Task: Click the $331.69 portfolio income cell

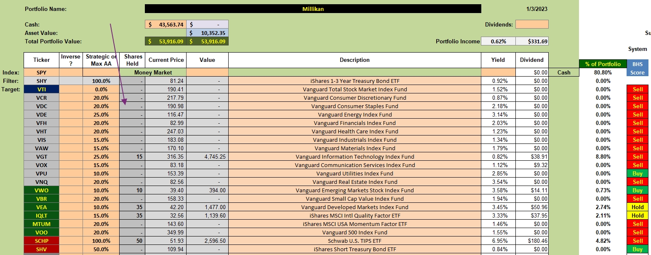Action: tap(532, 41)
